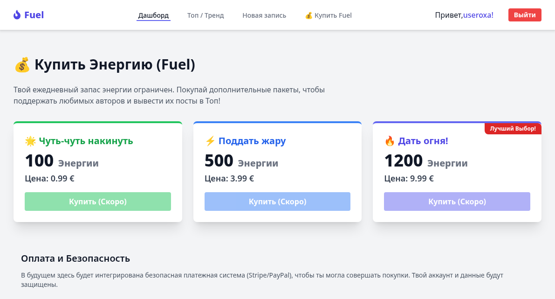555x299 pixels.
Task: Click the Fuel flame logo icon
Action: pyautogui.click(x=17, y=15)
